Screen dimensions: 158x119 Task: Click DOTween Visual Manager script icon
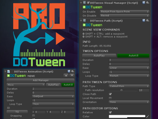(x=84, y=2)
